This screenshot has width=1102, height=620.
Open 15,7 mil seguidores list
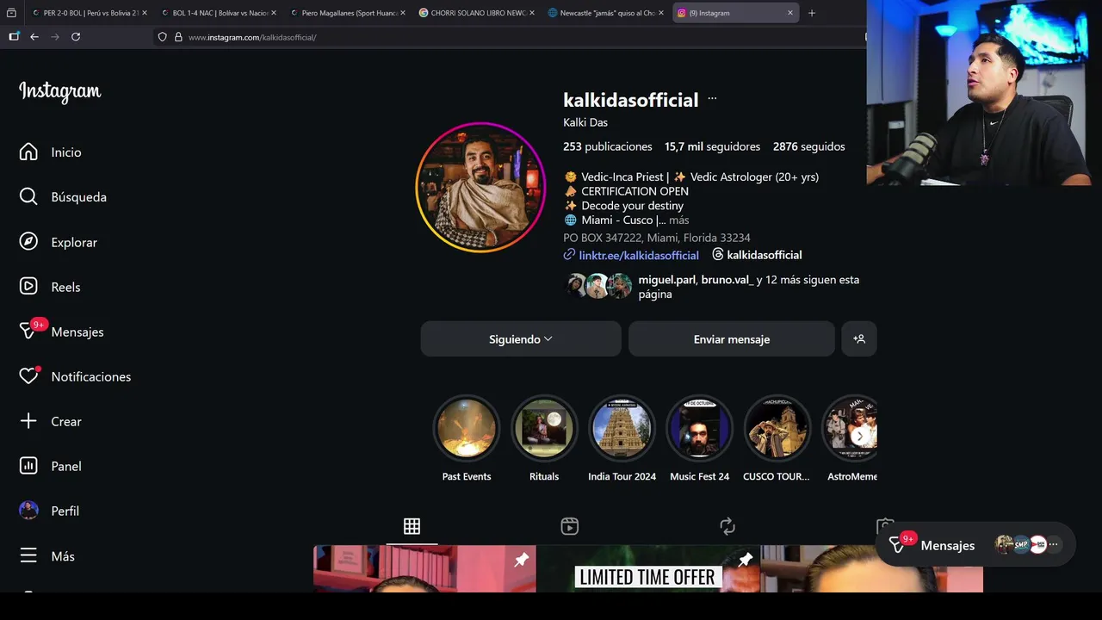[x=712, y=146]
